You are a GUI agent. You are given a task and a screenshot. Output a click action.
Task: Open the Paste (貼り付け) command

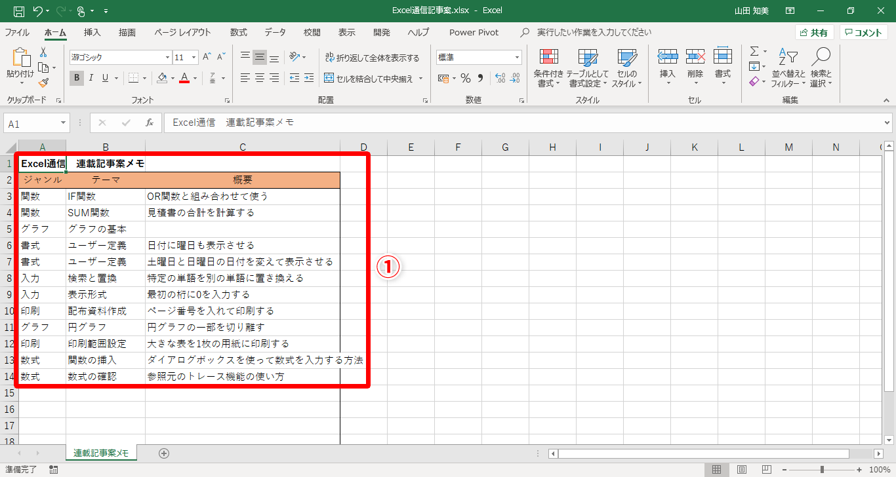pos(20,67)
